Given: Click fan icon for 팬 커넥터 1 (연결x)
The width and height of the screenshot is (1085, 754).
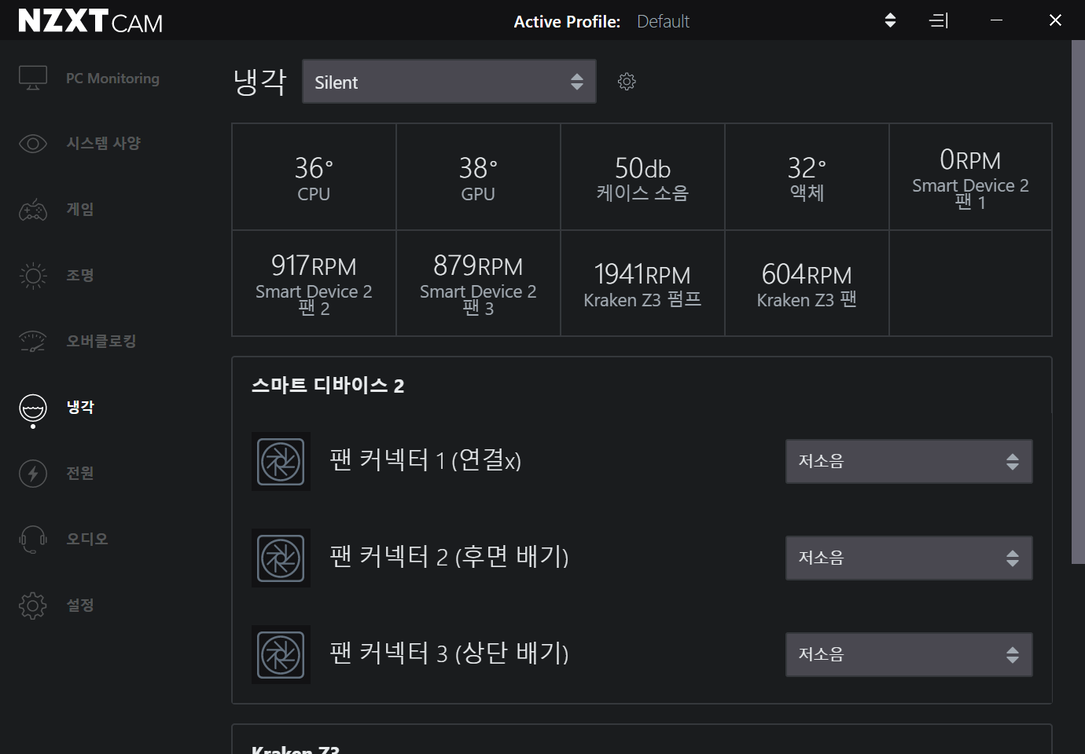Looking at the screenshot, I should [x=281, y=461].
